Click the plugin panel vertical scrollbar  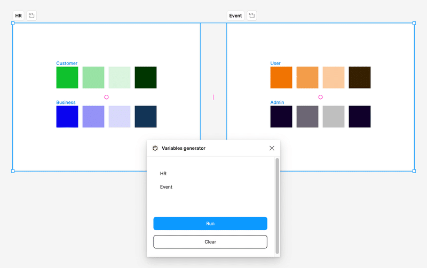[x=277, y=206]
